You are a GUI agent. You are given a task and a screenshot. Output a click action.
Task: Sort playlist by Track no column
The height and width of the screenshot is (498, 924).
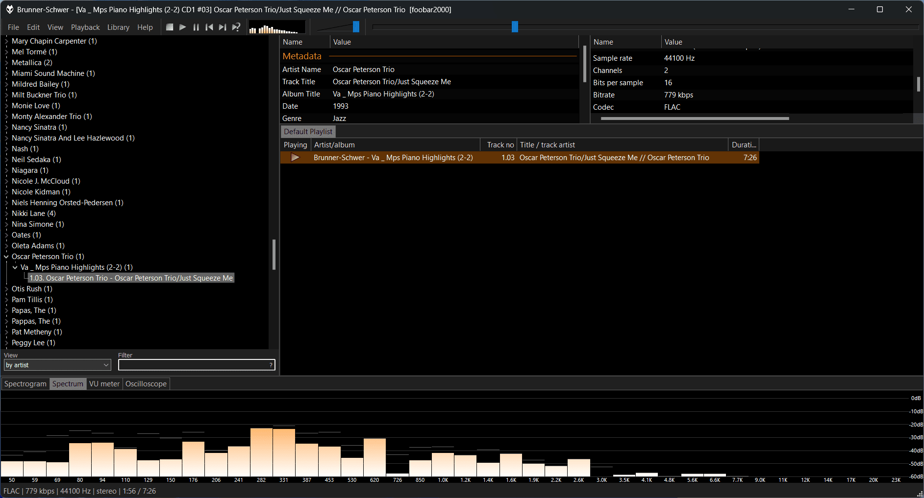pyautogui.click(x=499, y=145)
